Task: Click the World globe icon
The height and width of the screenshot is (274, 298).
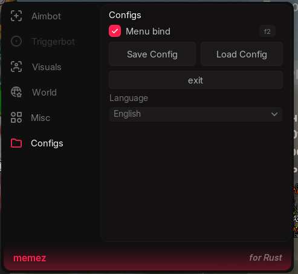Action: 16,92
